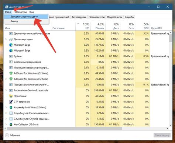Click the AdGuard shield icon with 25.4 МБ
Viewport: 175px width, 143px height.
click(11, 79)
